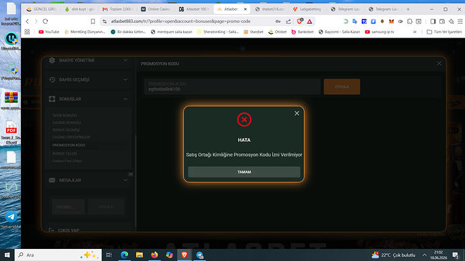Screen dimensions: 465x261
Task: Open Telegram from the taskbar
Action: click(199, 255)
